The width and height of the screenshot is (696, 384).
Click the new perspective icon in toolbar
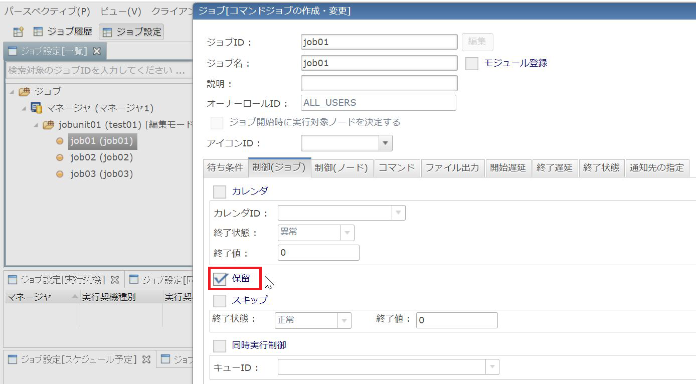point(18,32)
